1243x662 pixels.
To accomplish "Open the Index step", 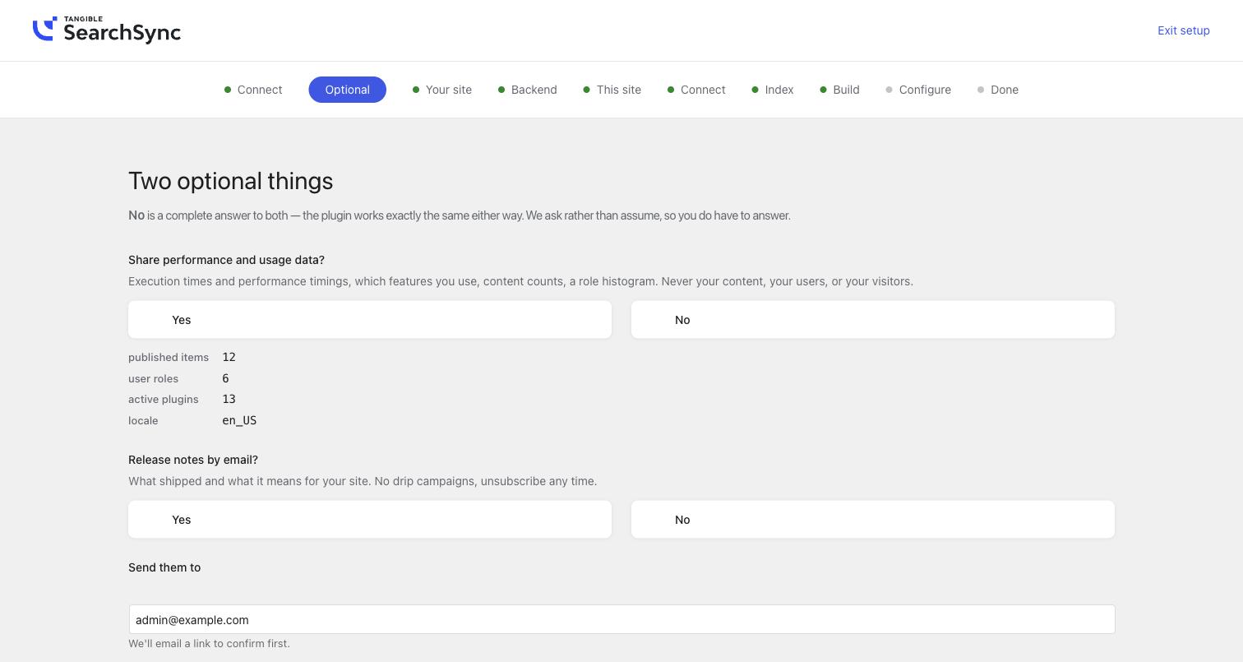I will click(x=773, y=90).
